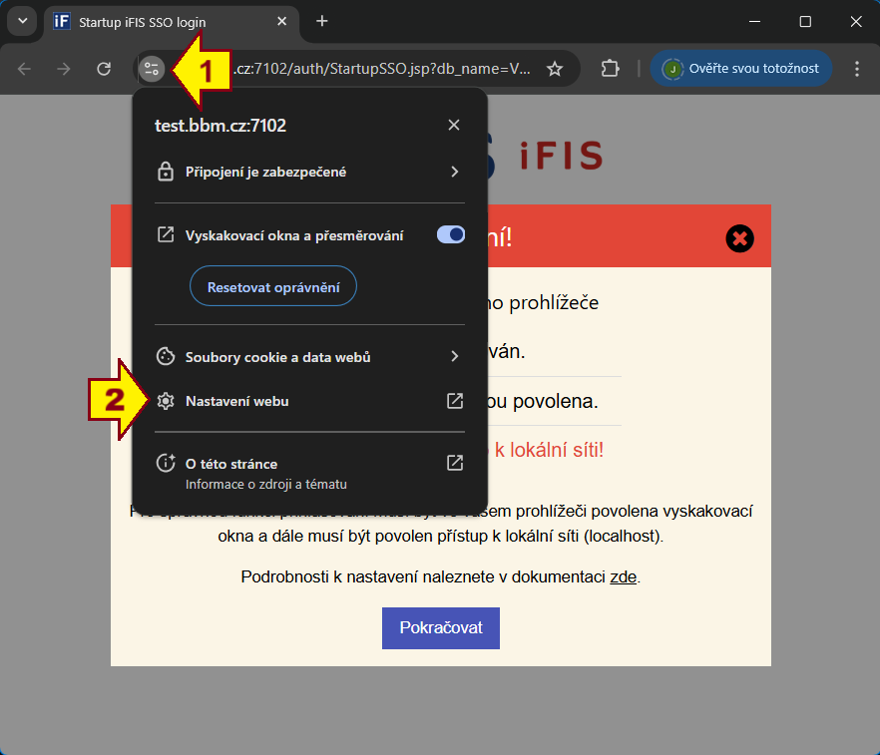Image resolution: width=880 pixels, height=755 pixels.
Task: Close the test.bbm.cz:7102 site info popup
Action: click(454, 125)
